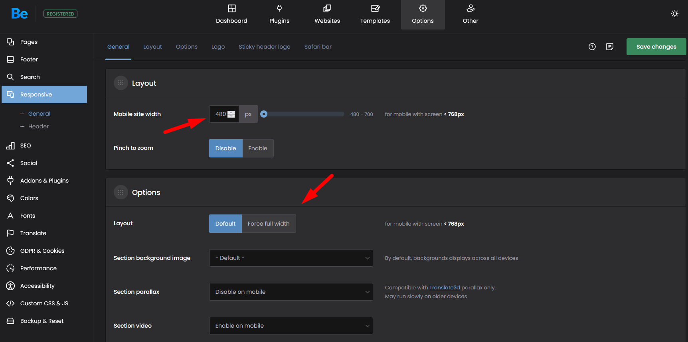
Task: Click the Social share icon
Action: 10,163
